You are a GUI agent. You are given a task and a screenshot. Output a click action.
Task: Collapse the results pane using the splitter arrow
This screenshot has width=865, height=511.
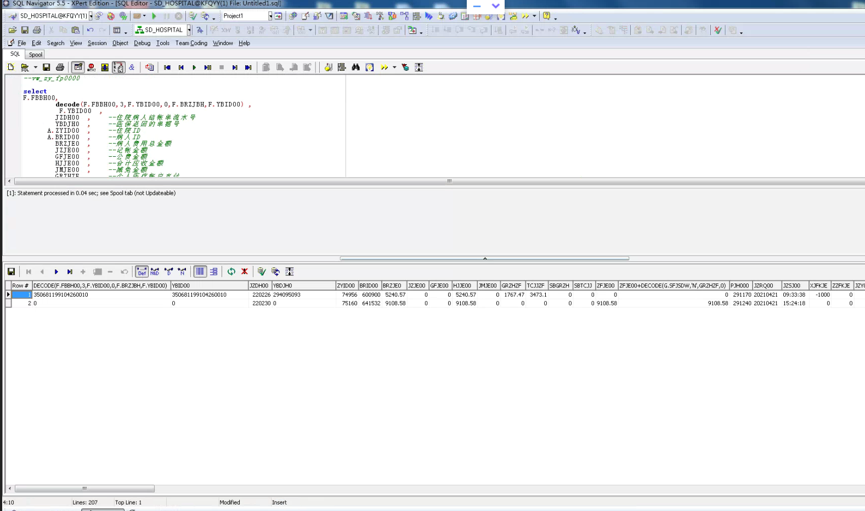point(485,258)
